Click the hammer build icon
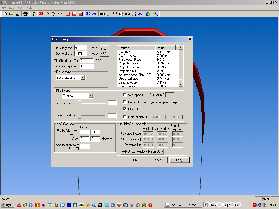Viewport: 279px width, 209px height. (156, 14)
